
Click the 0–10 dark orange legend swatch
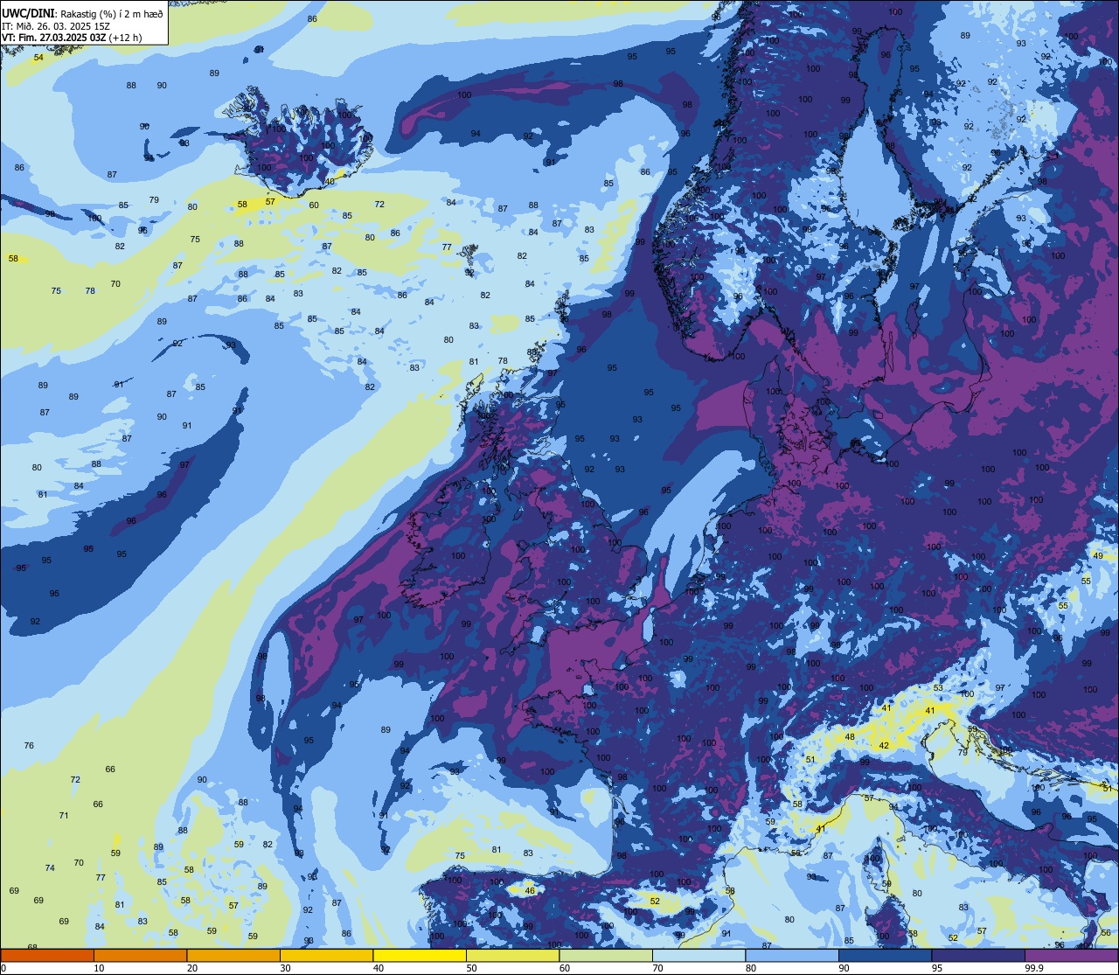(47, 955)
